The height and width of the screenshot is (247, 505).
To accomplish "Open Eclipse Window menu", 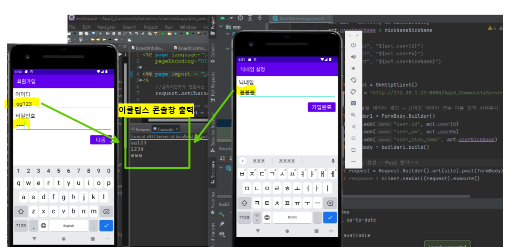I will (x=188, y=27).
